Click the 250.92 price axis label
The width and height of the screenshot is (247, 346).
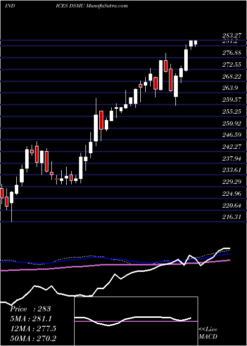[232, 123]
